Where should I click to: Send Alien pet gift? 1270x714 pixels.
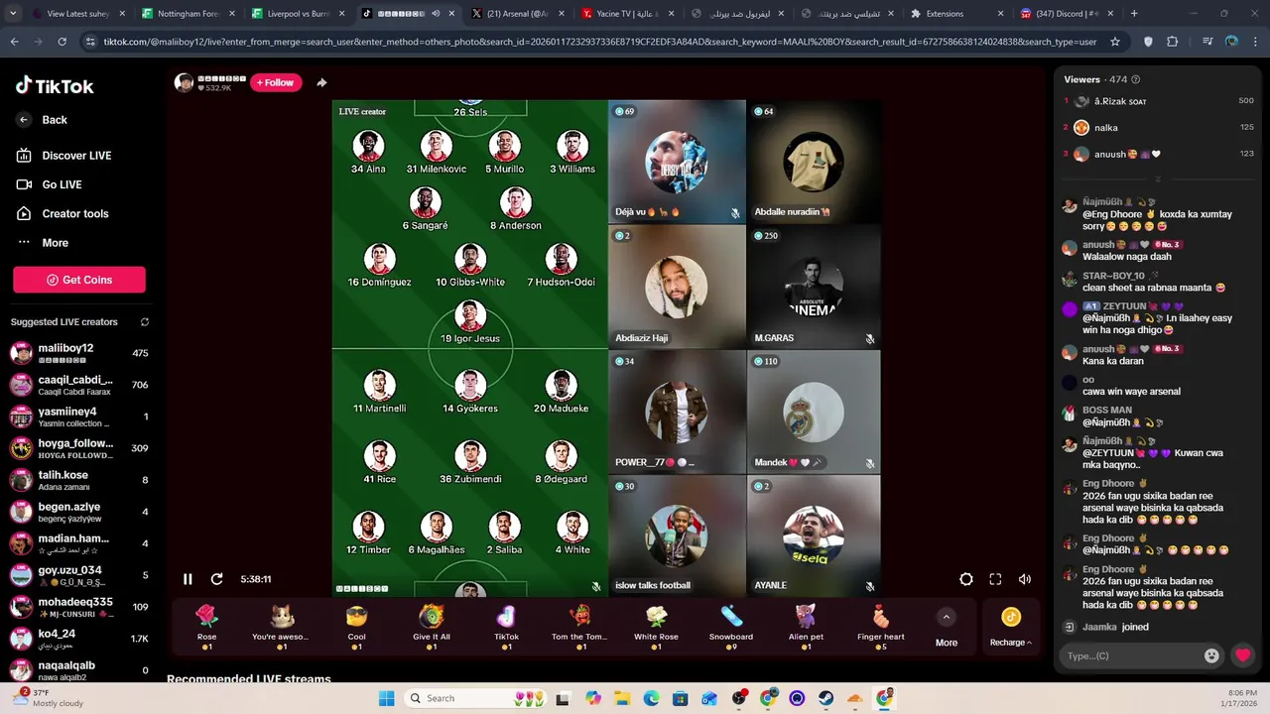(806, 627)
